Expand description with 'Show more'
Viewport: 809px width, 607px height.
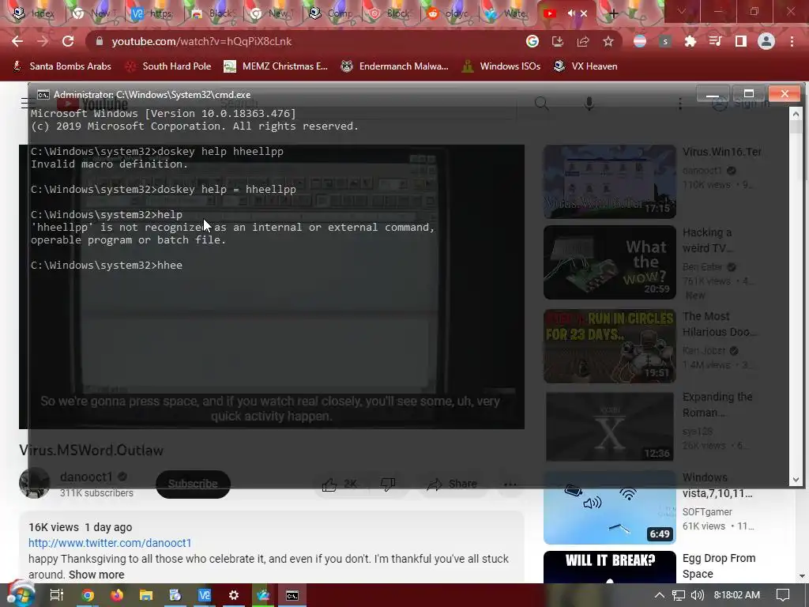[x=96, y=575]
